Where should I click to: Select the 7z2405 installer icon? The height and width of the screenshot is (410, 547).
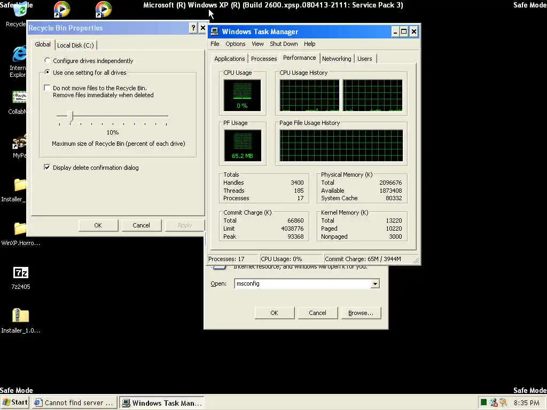coord(21,272)
